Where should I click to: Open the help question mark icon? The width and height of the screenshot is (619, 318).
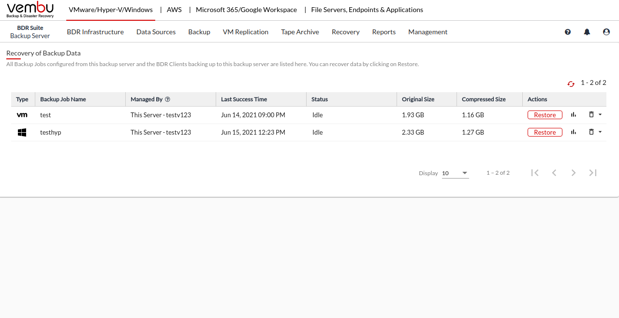point(568,32)
